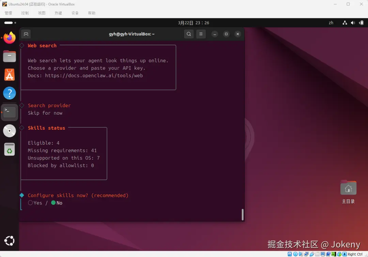Image resolution: width=368 pixels, height=257 pixels.
Task: Click the docs.openclaw.ai/tools/web link
Action: [94, 75]
